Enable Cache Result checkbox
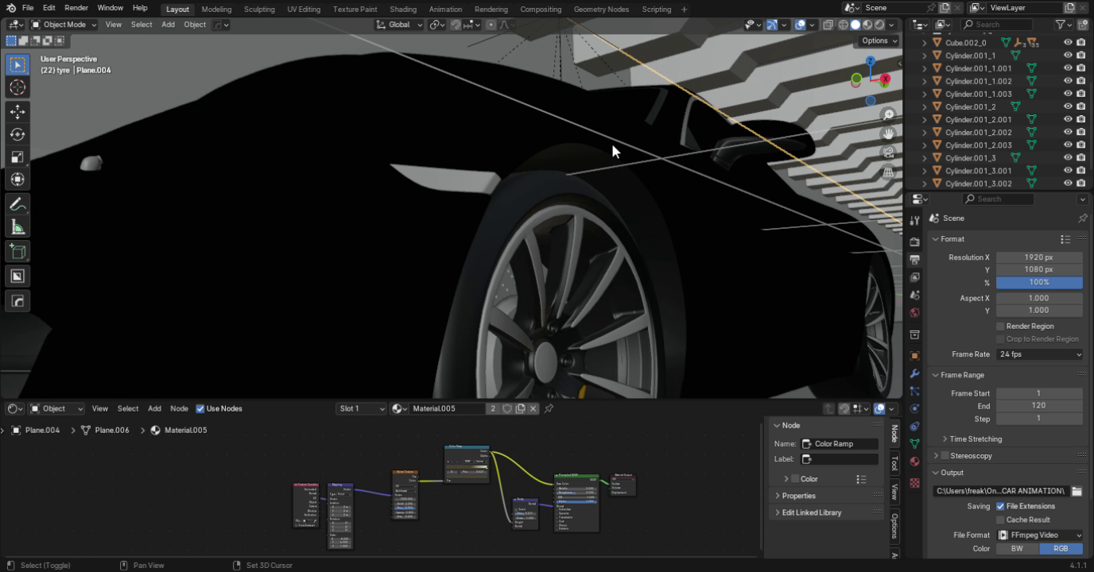This screenshot has width=1094, height=572. pos(1000,520)
